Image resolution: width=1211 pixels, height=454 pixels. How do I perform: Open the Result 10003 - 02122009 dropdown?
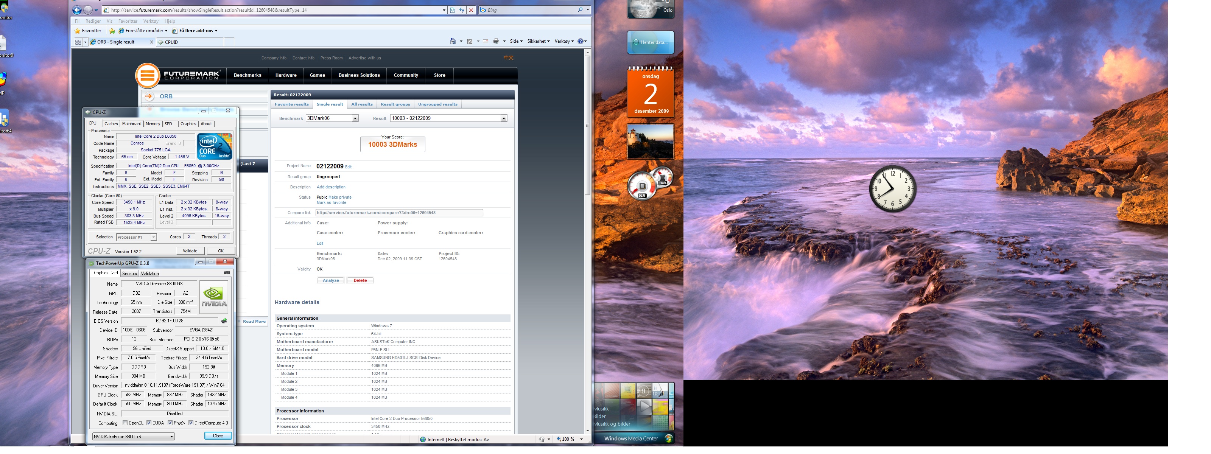coord(448,118)
